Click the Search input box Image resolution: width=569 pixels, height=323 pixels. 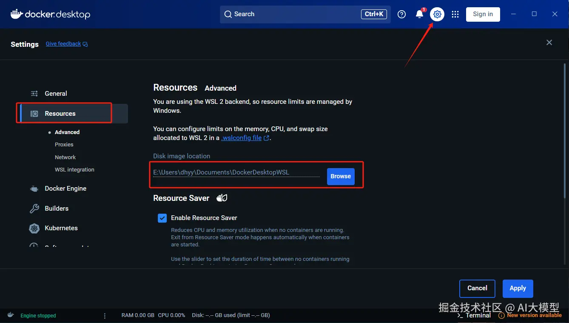tap(305, 14)
